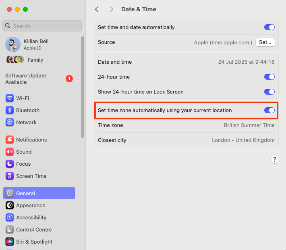Turn off automatic time zone by location
This screenshot has width=286, height=250.
click(x=269, y=110)
